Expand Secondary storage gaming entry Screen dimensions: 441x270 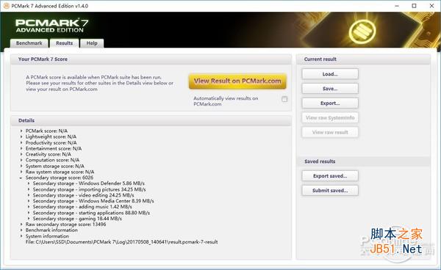[x=29, y=219]
